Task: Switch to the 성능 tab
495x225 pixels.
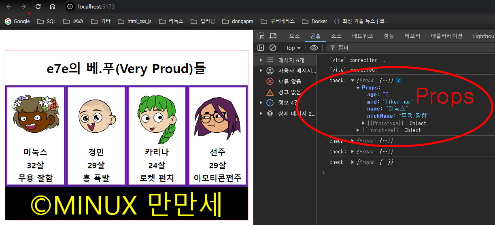Action: pos(389,36)
